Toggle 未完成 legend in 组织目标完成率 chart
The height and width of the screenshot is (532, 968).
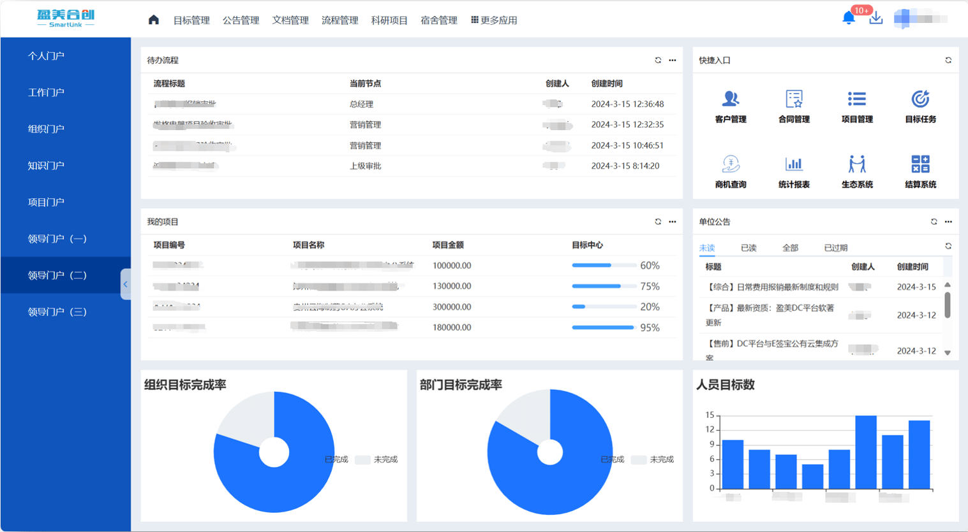[x=377, y=459]
